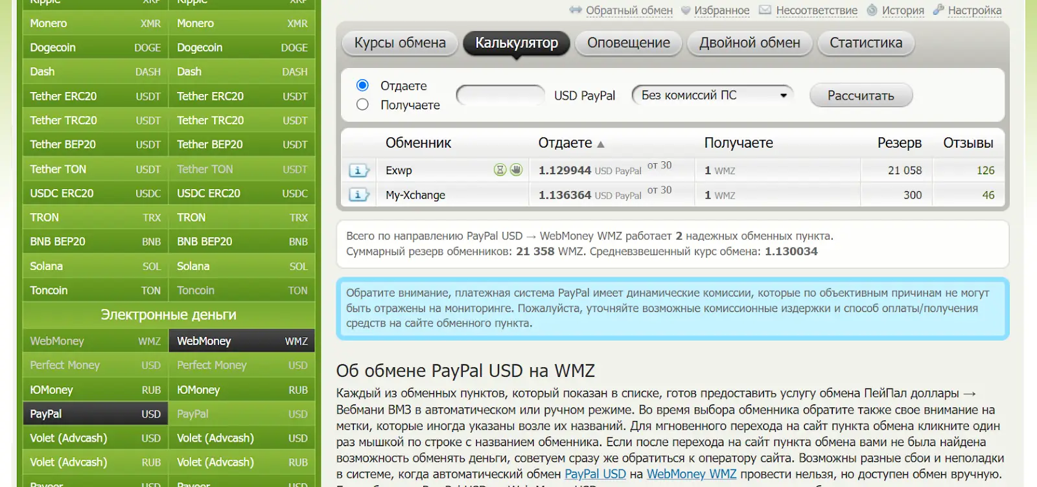Select Tether TON in give column

[95, 169]
